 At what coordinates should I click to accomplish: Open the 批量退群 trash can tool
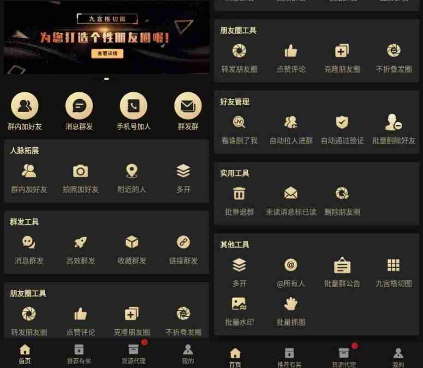point(239,193)
